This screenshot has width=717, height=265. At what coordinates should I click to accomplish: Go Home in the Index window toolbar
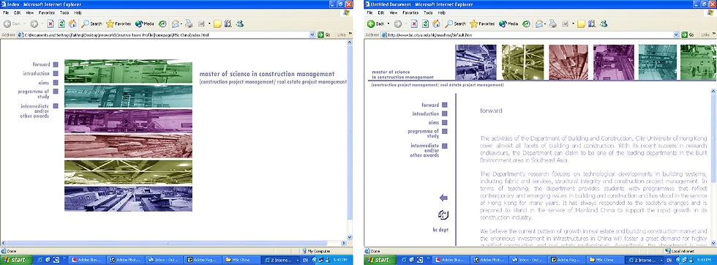coord(72,24)
